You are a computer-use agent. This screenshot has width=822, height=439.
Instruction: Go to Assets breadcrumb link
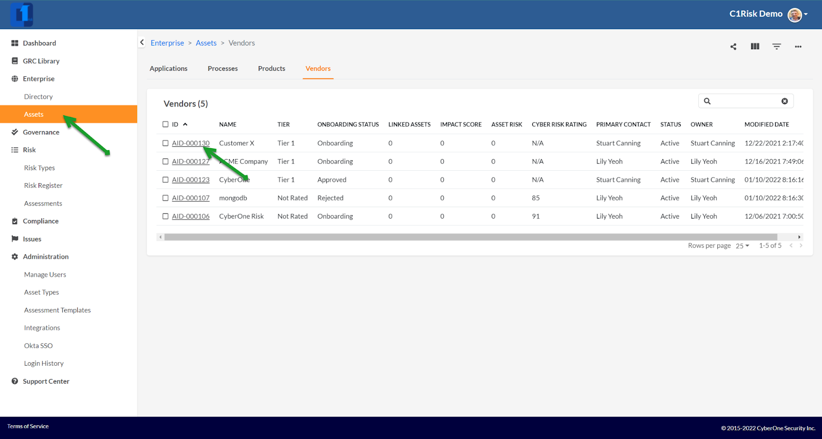point(206,43)
